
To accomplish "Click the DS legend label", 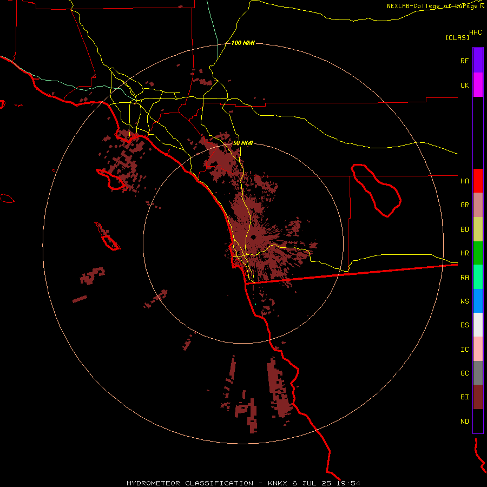I will pyautogui.click(x=464, y=325).
